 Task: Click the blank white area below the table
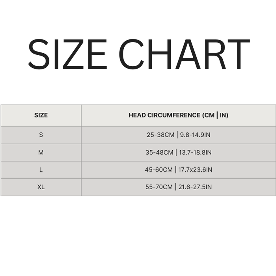pos(138,237)
